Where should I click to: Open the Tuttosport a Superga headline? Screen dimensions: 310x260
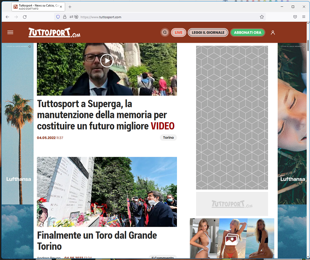tap(106, 115)
